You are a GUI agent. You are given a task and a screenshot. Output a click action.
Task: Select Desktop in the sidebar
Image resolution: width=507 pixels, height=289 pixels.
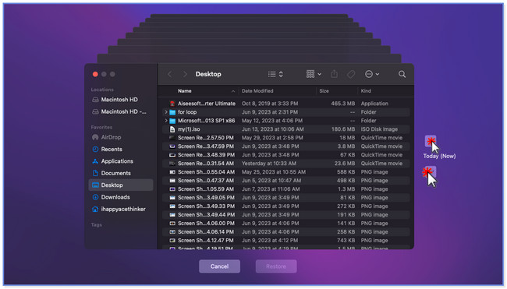pos(121,185)
